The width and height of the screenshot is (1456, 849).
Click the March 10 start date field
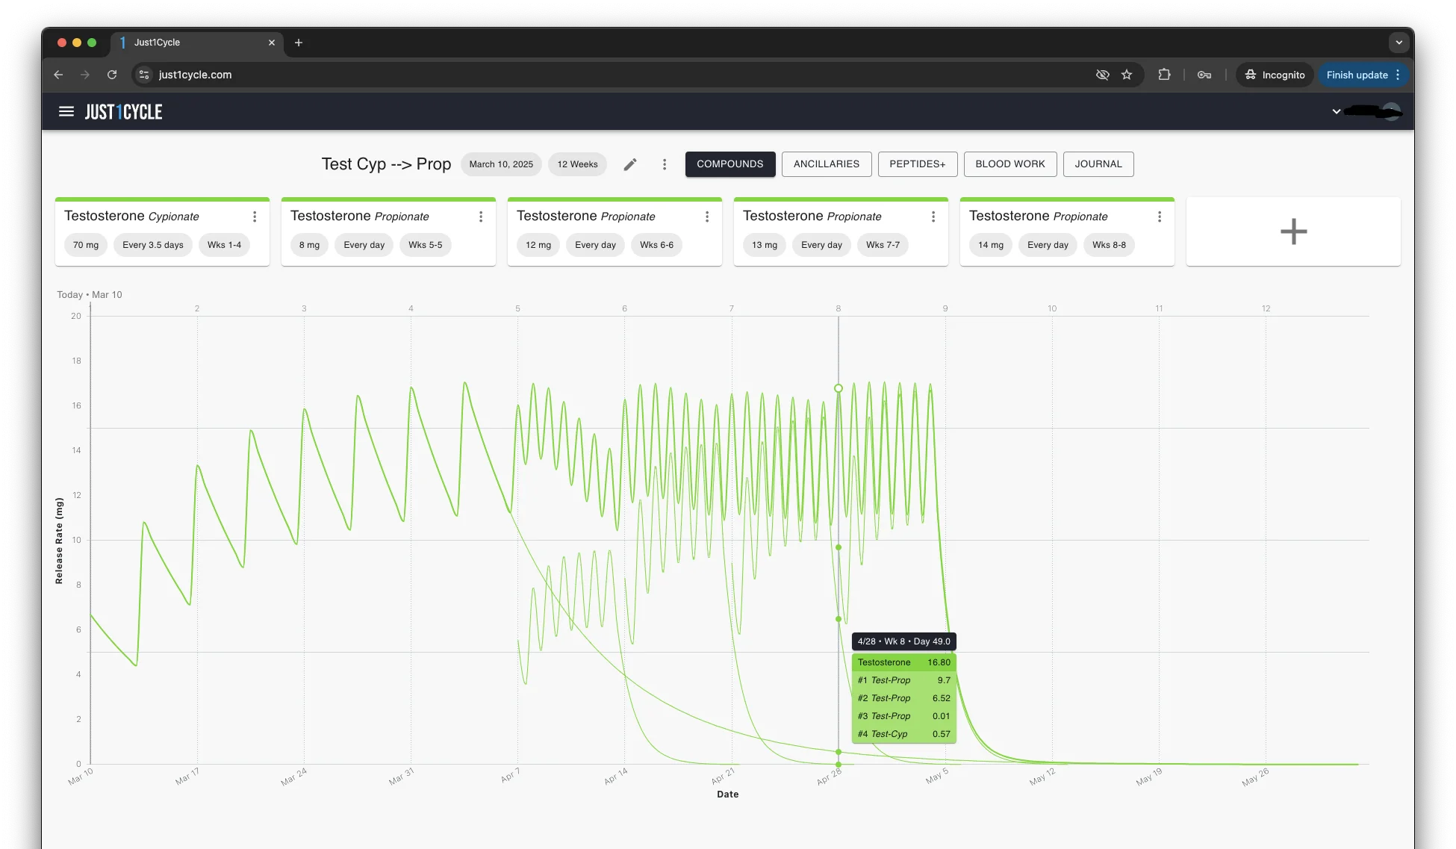coord(501,164)
